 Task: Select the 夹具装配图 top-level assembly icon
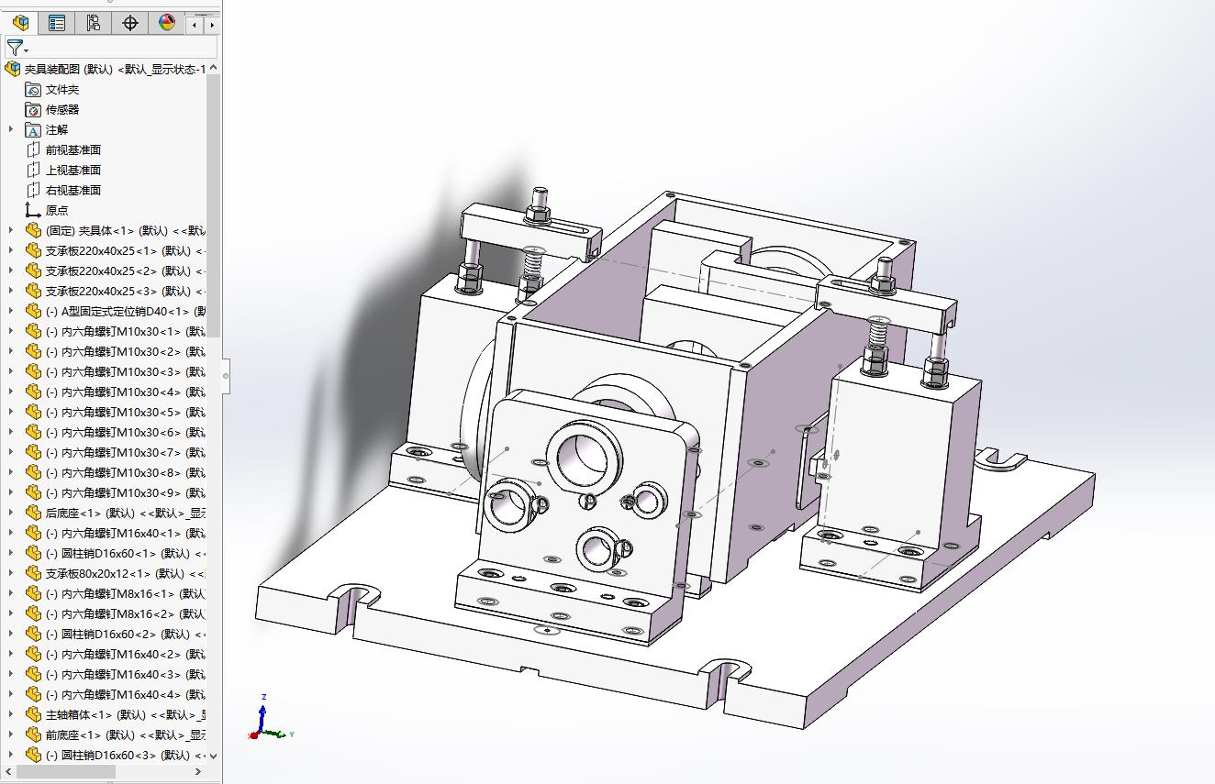click(x=13, y=69)
